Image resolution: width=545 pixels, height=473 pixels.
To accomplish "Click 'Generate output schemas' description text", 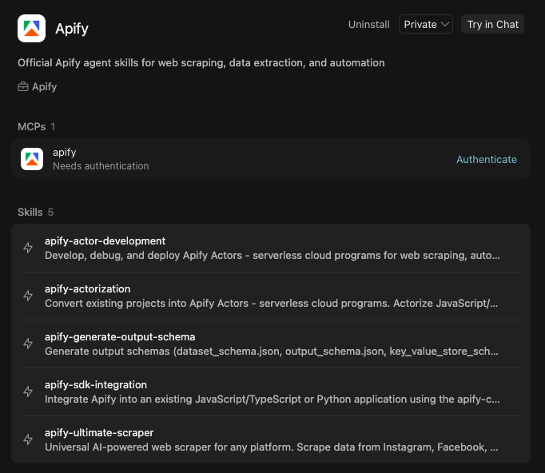I will (x=272, y=352).
